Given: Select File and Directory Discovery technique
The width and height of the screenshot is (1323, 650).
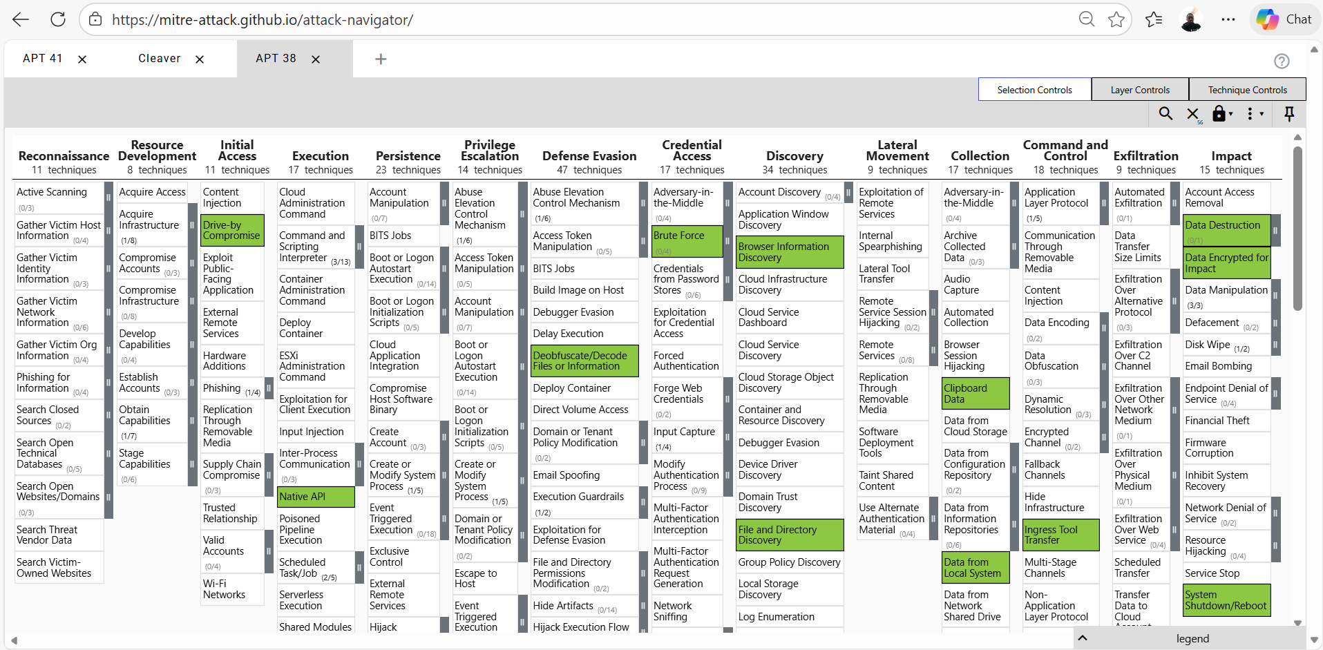Looking at the screenshot, I should pyautogui.click(x=790, y=535).
